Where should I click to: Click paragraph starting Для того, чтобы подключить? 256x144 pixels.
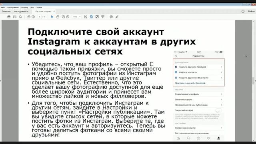click(x=98, y=119)
